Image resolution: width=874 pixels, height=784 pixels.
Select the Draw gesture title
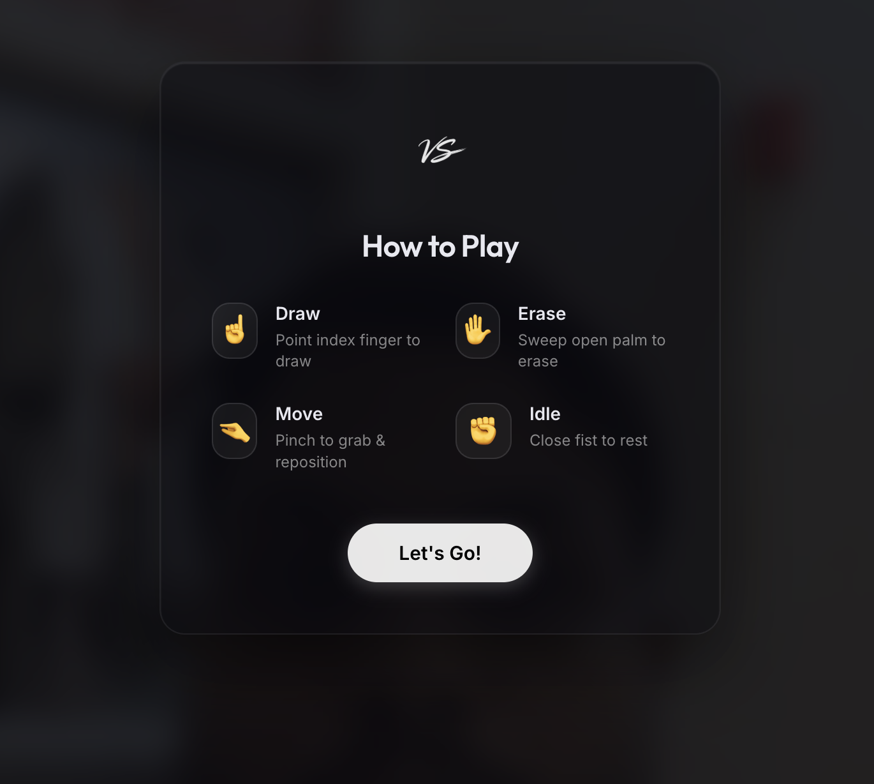tap(298, 314)
